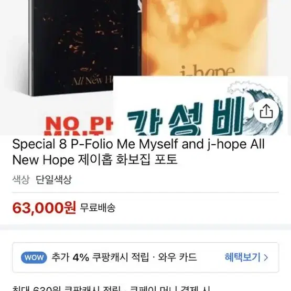Tap the 색상 option label
The image size is (291, 291).
coord(21,179)
